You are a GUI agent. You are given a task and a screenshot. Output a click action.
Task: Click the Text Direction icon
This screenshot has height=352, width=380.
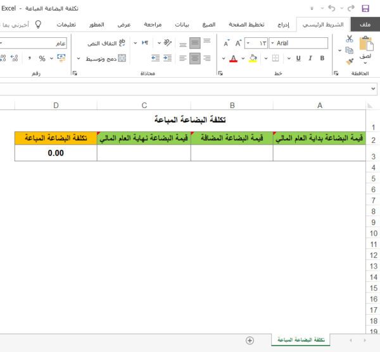(x=145, y=43)
